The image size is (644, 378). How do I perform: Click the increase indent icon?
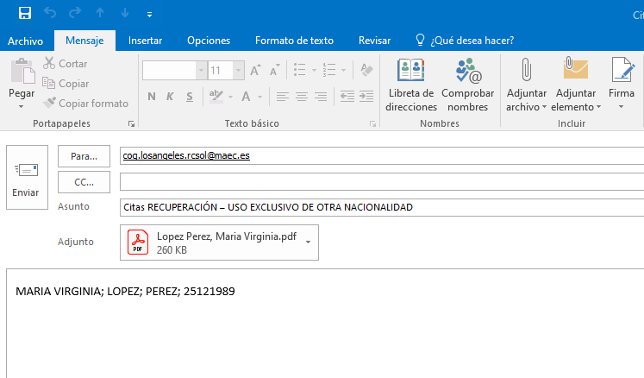(366, 97)
